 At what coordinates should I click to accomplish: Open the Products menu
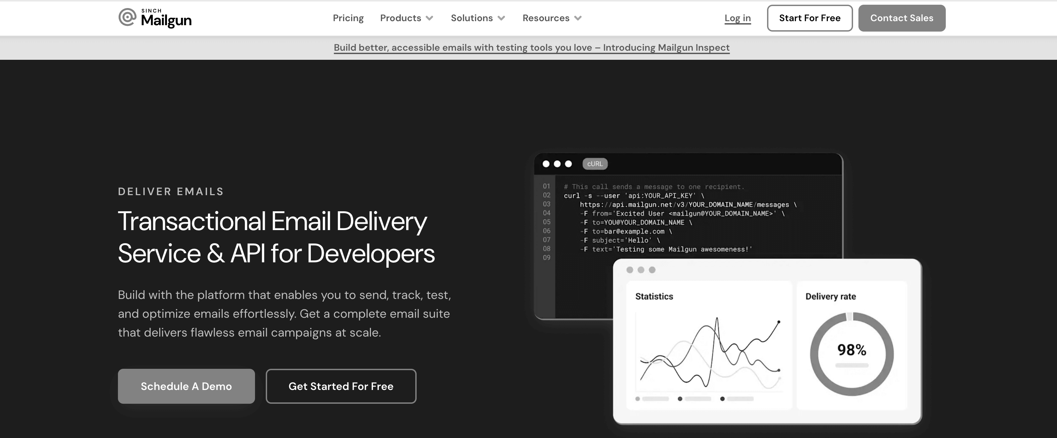(x=400, y=18)
